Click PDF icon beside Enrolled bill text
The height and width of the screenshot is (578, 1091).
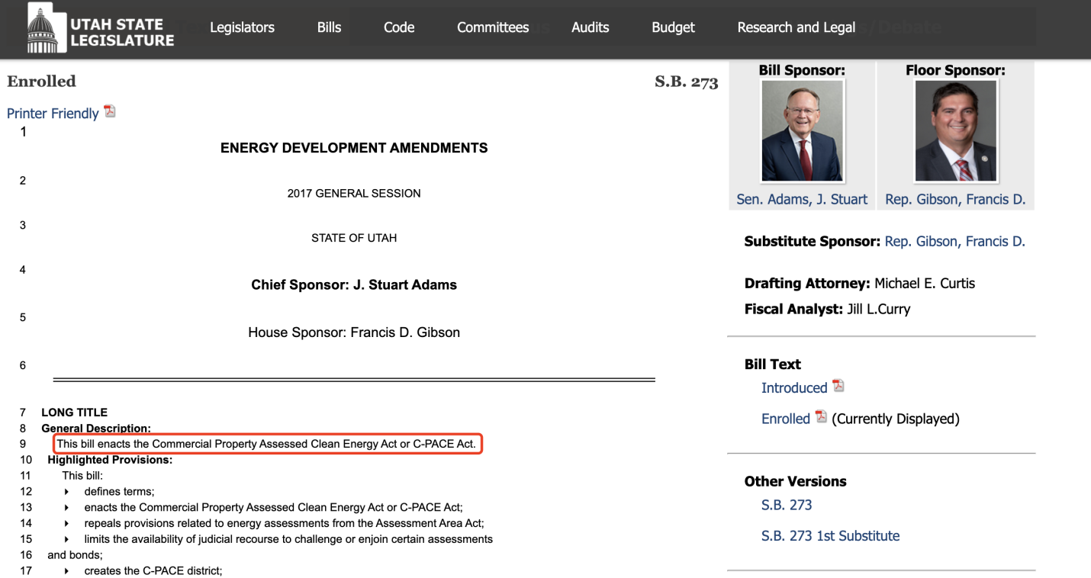(821, 417)
